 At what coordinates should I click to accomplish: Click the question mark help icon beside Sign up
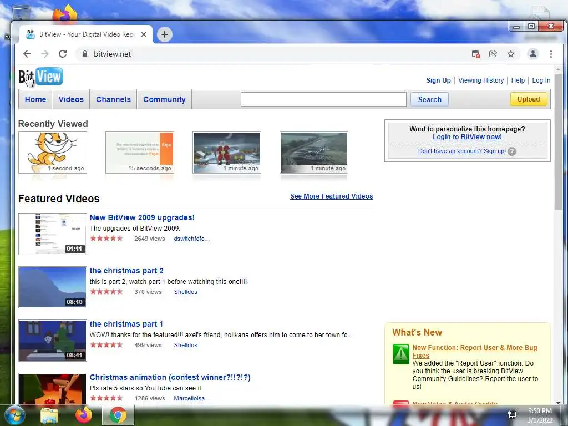[512, 151]
